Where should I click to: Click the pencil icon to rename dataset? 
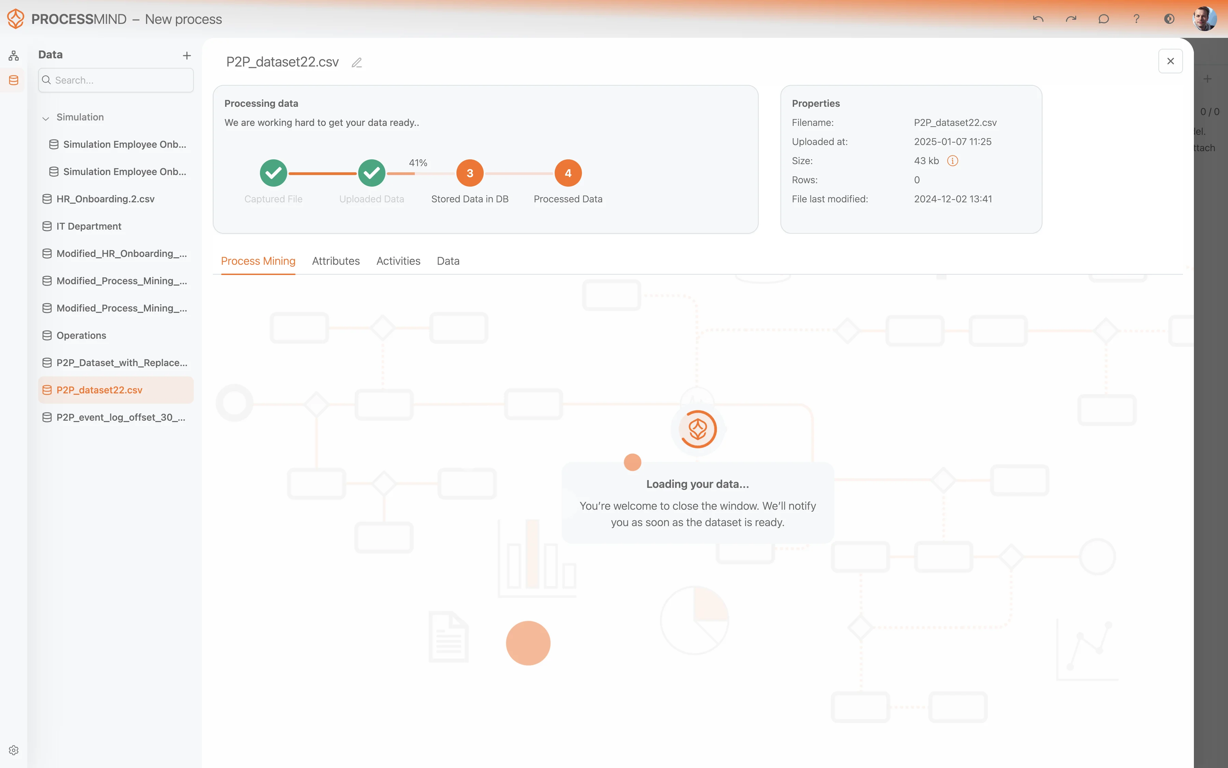pos(356,62)
